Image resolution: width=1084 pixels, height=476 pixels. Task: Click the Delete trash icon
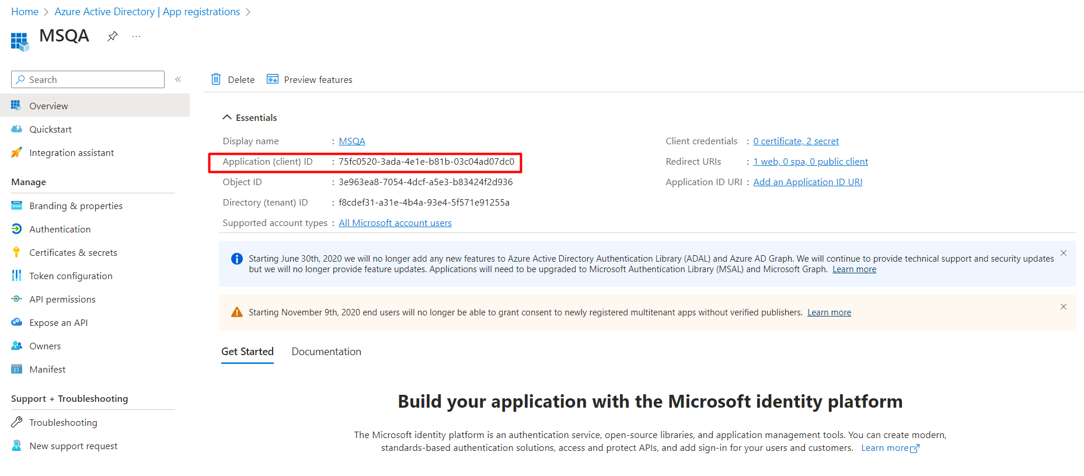click(x=216, y=79)
